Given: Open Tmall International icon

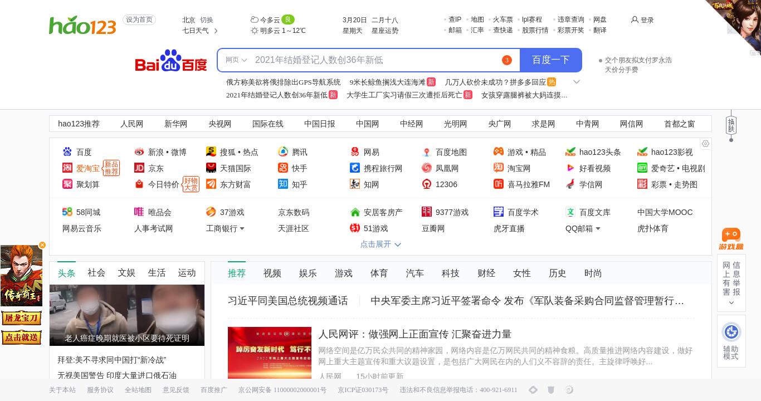Looking at the screenshot, I should [x=211, y=168].
